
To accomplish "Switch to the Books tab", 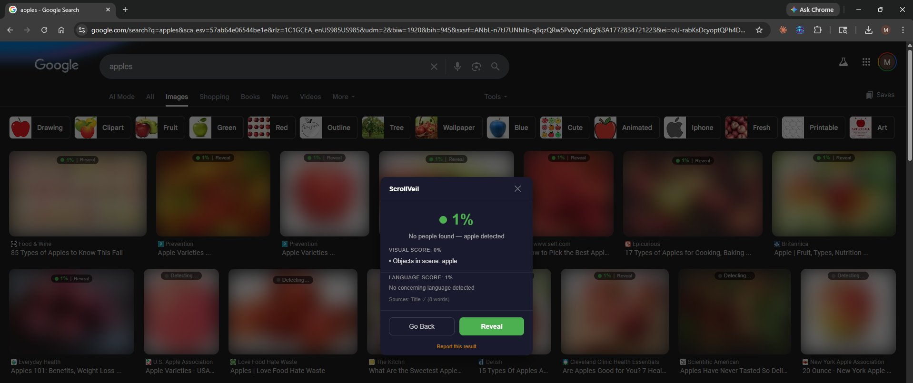I will click(250, 97).
